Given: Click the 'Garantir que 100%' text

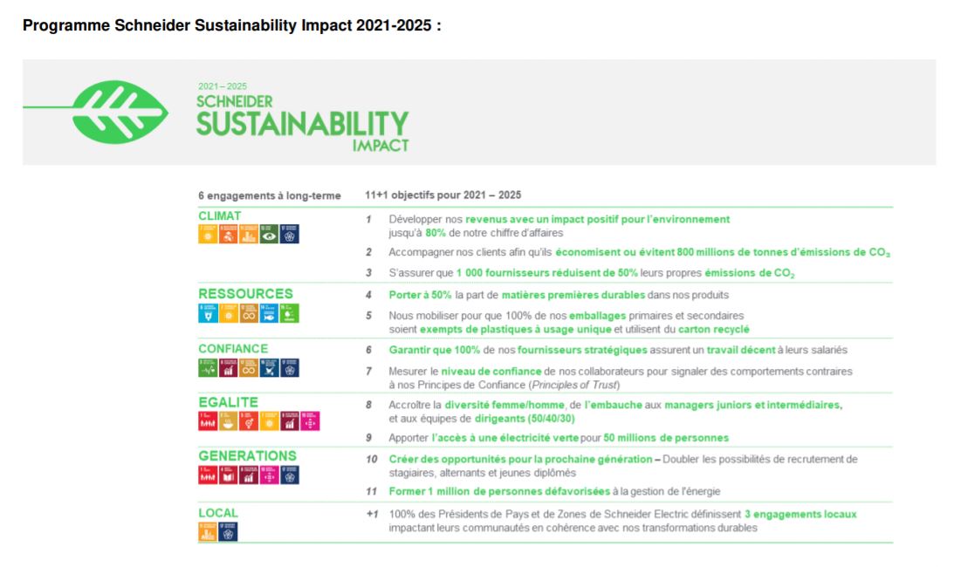Looking at the screenshot, I should click(x=435, y=350).
